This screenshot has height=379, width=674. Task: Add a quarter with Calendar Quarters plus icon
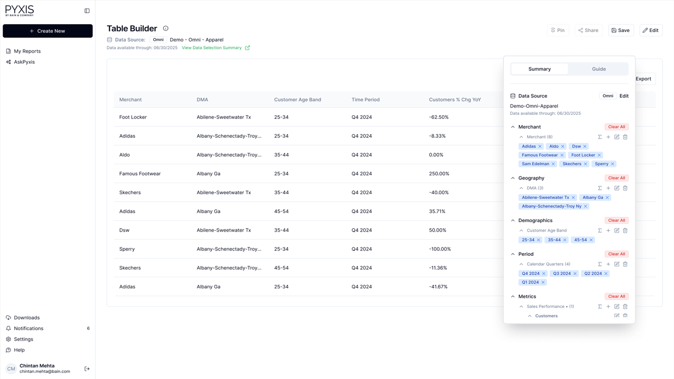[x=608, y=264]
